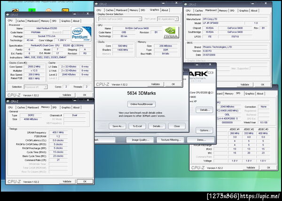This screenshot has height=201, width=282.
Task: Click the CPU-Z title bar icon of CPU window
Action: tap(8, 15)
